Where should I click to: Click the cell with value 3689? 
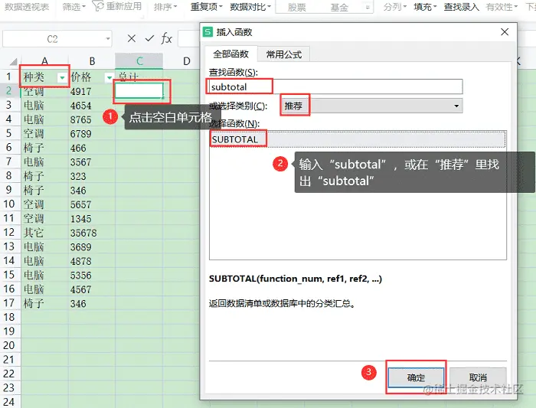[x=92, y=247]
